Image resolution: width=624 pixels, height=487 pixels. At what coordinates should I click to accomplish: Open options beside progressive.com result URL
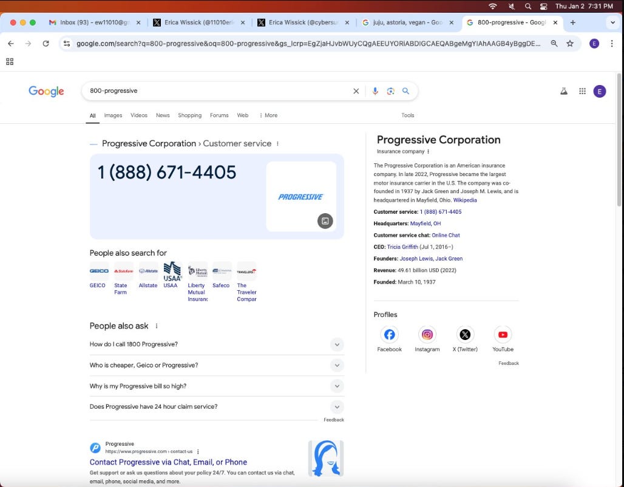pyautogui.click(x=198, y=452)
